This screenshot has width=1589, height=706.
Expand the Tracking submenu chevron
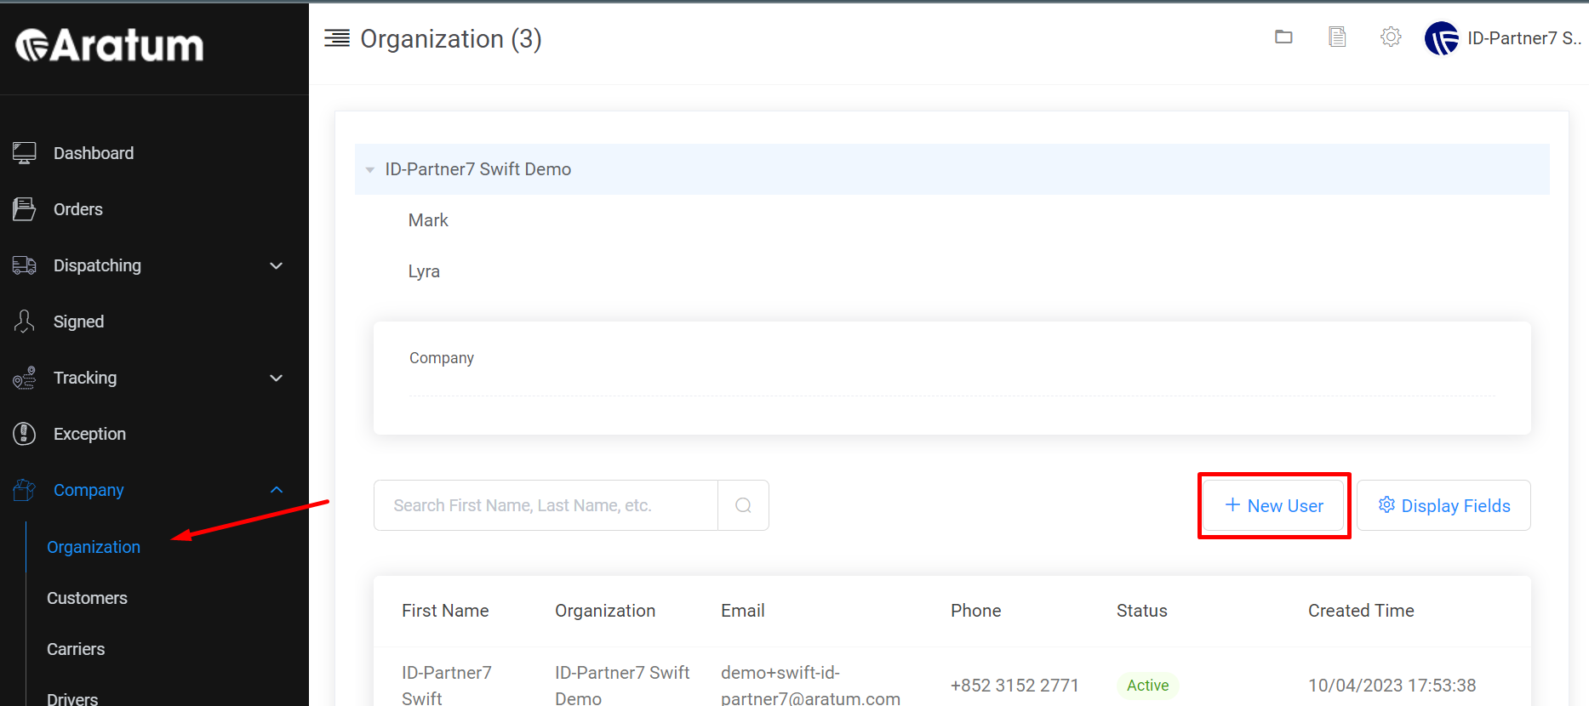pos(276,378)
